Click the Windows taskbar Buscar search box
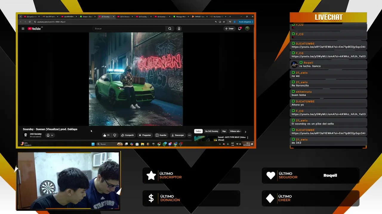Image resolution: width=382 pixels, height=214 pixels. pos(110,144)
